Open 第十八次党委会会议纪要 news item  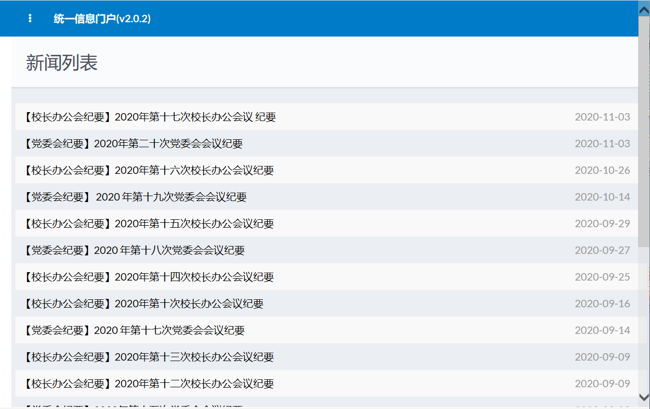(x=134, y=250)
